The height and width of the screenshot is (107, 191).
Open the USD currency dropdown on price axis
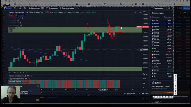145,12
